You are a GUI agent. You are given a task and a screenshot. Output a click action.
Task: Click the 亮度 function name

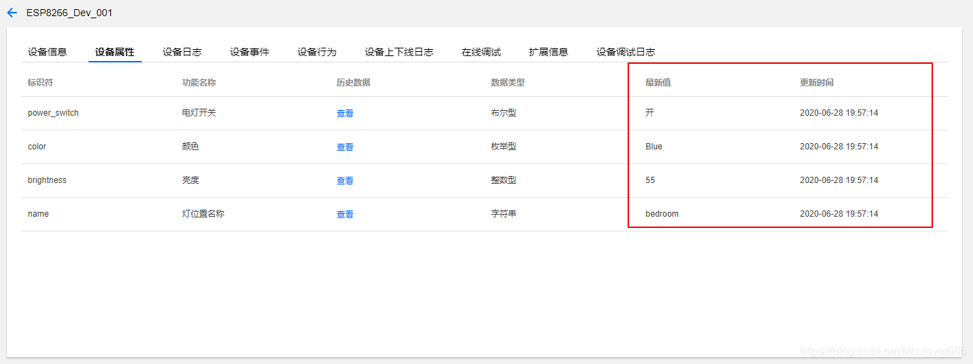pyautogui.click(x=190, y=180)
